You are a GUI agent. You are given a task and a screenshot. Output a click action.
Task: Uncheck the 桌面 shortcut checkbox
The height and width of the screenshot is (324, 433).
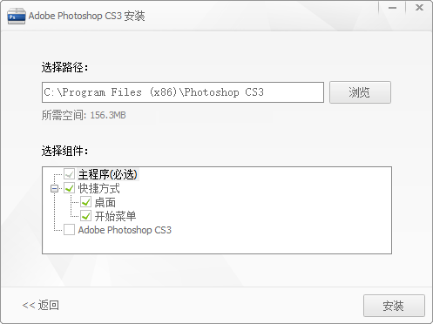[x=85, y=202]
